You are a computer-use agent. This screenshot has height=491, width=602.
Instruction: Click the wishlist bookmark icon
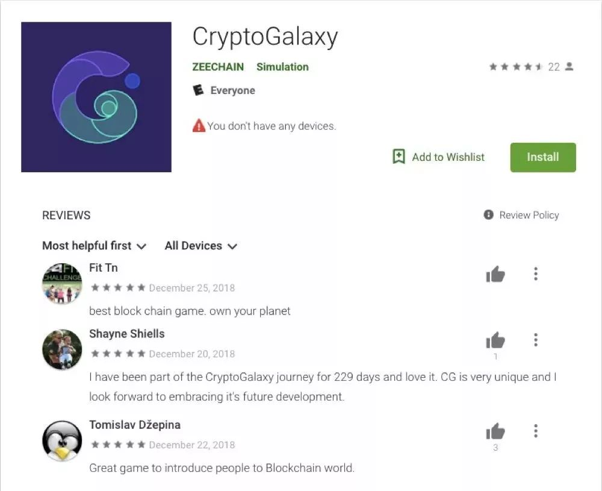399,157
